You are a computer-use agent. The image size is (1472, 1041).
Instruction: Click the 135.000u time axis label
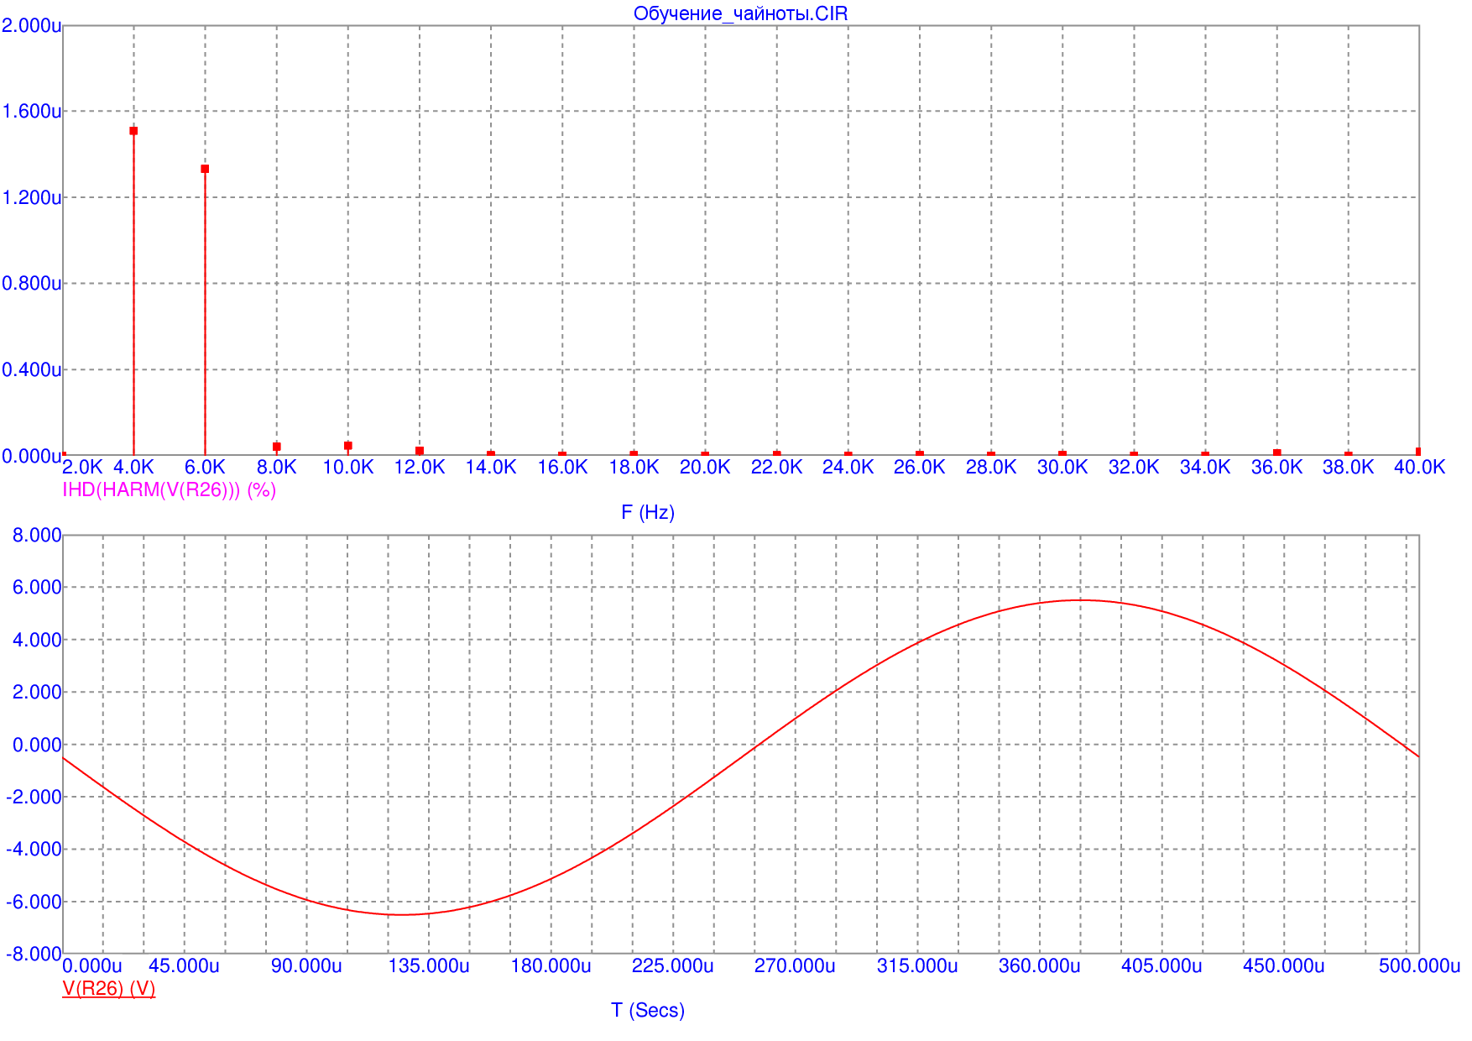pyautogui.click(x=429, y=965)
